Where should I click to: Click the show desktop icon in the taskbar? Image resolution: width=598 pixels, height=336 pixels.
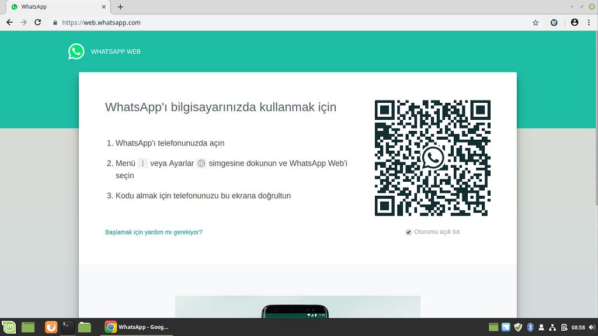(x=28, y=327)
